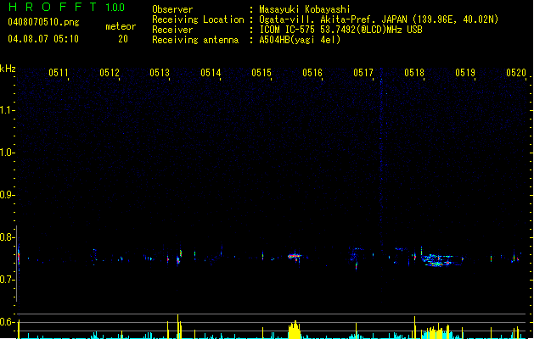
Task: Click the 0518 time marker
Action: [414, 73]
